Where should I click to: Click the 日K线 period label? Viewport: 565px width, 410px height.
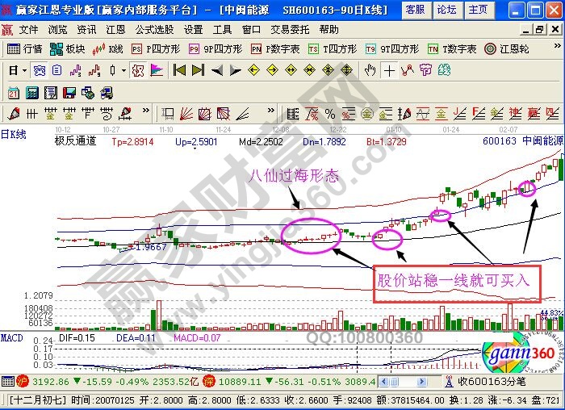14,135
